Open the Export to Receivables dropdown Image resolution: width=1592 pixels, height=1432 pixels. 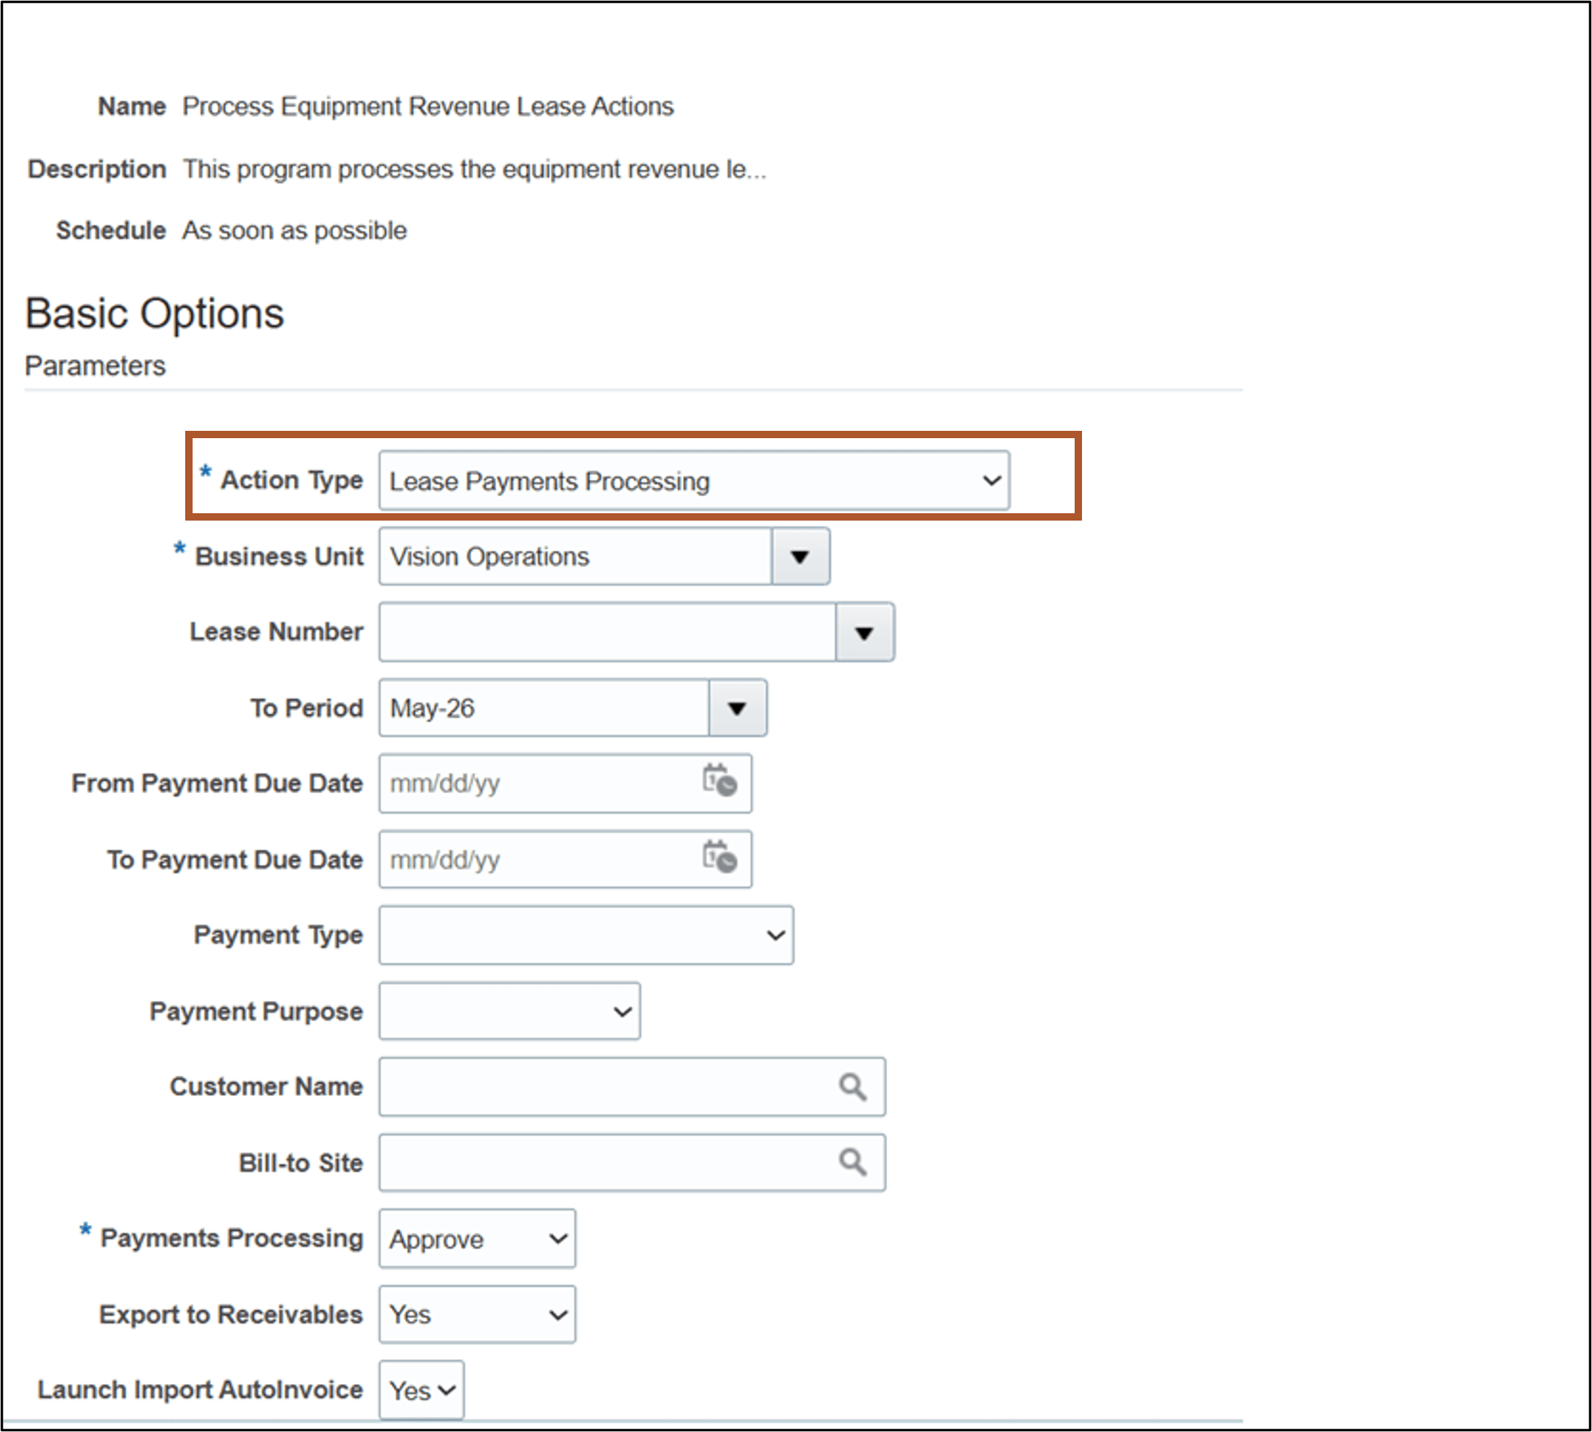pyautogui.click(x=477, y=1315)
